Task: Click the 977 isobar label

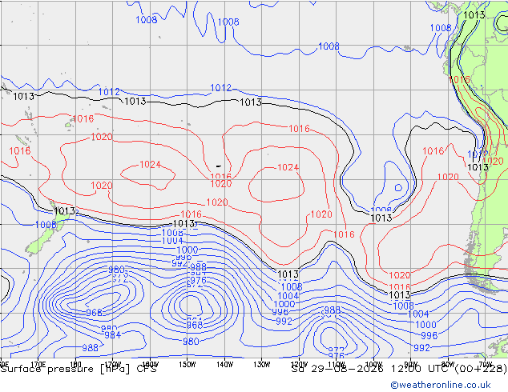Action: click(336, 350)
